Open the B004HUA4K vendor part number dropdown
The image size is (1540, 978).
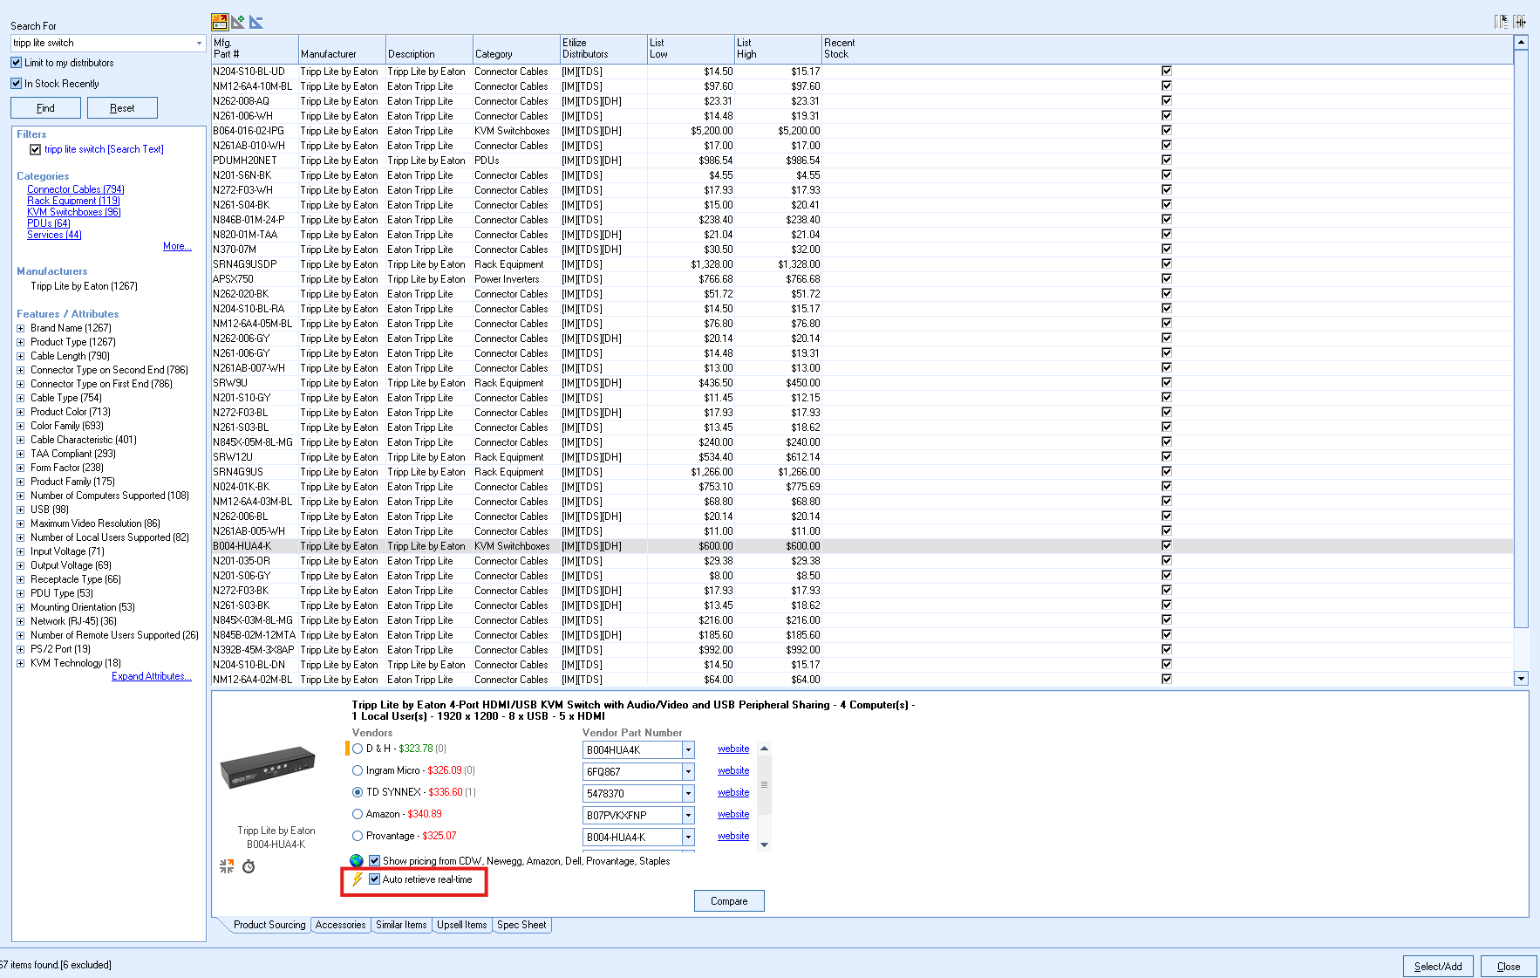click(688, 749)
